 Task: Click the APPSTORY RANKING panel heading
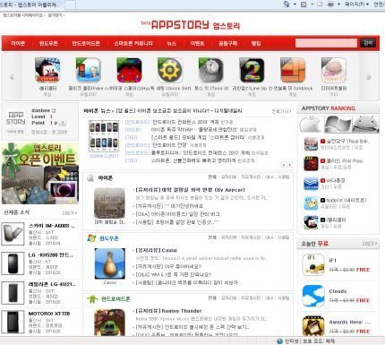pyautogui.click(x=329, y=108)
